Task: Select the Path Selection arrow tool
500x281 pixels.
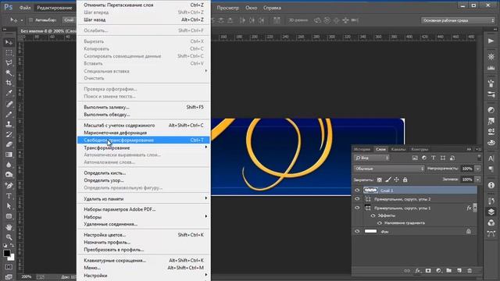Action: pos(9,206)
